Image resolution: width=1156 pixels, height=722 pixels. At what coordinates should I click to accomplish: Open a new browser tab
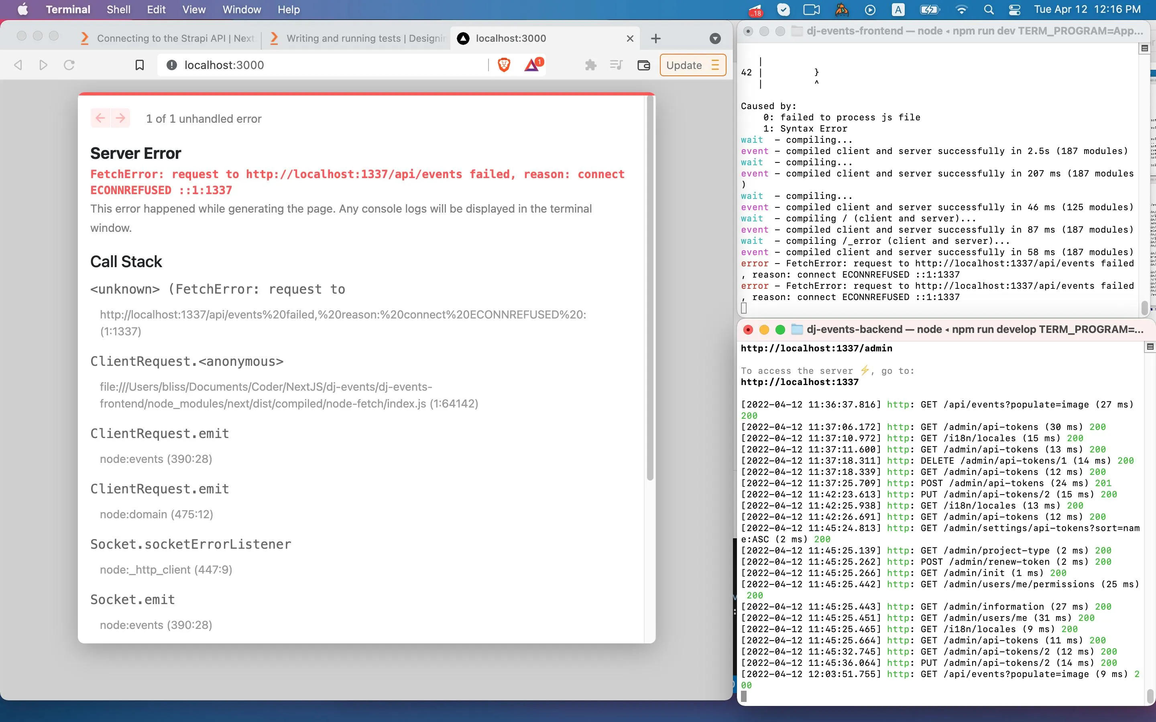(655, 38)
